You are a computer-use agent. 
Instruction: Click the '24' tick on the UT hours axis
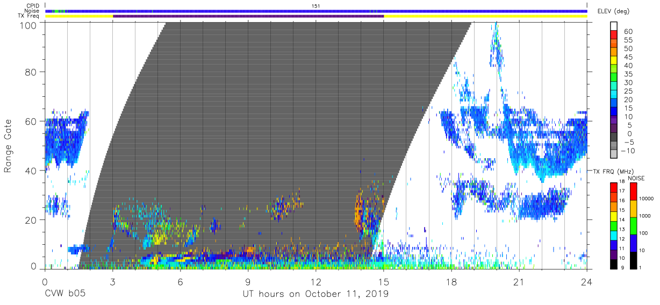point(587,281)
